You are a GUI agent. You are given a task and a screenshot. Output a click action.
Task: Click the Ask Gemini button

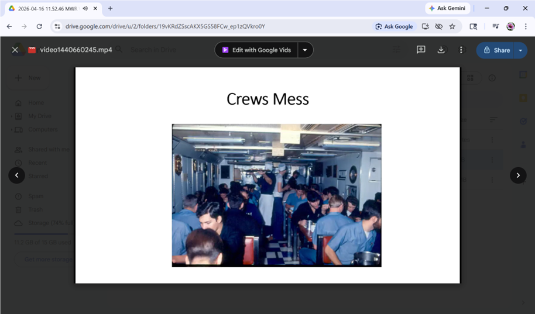pyautogui.click(x=447, y=8)
